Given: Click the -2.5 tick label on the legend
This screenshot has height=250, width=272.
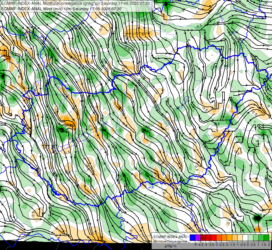Looking at the screenshot, I should 221,245.
